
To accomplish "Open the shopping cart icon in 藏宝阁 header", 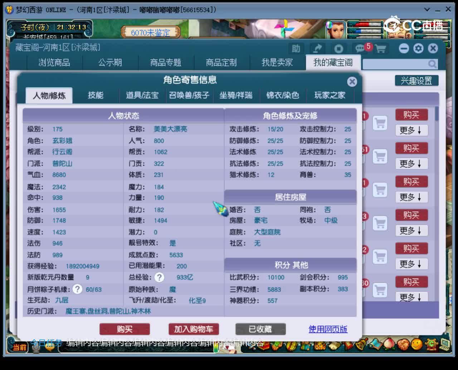I will [381, 48].
